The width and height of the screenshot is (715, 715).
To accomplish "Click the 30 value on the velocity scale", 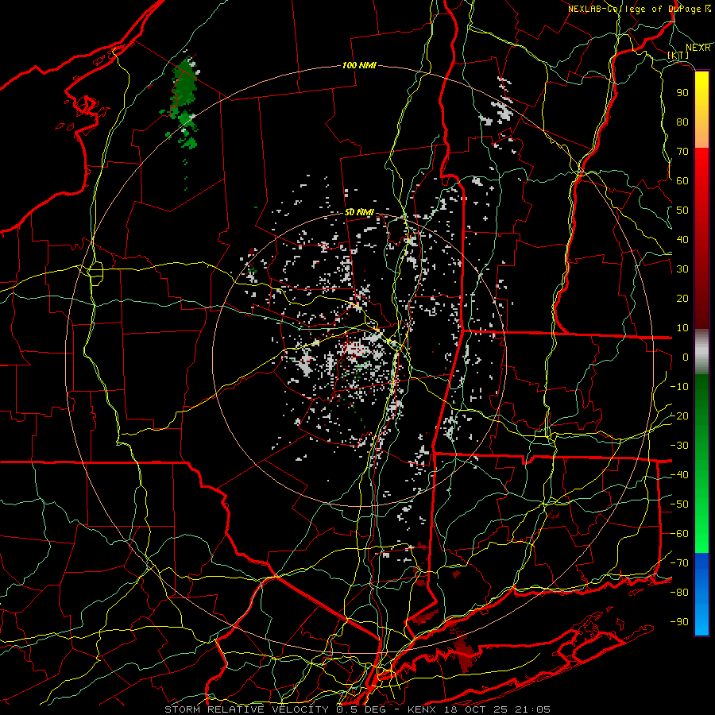I will click(682, 269).
